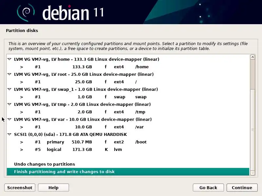Select LV var 10.0 GB header row
This screenshot has width=262, height=196.
tap(128, 119)
